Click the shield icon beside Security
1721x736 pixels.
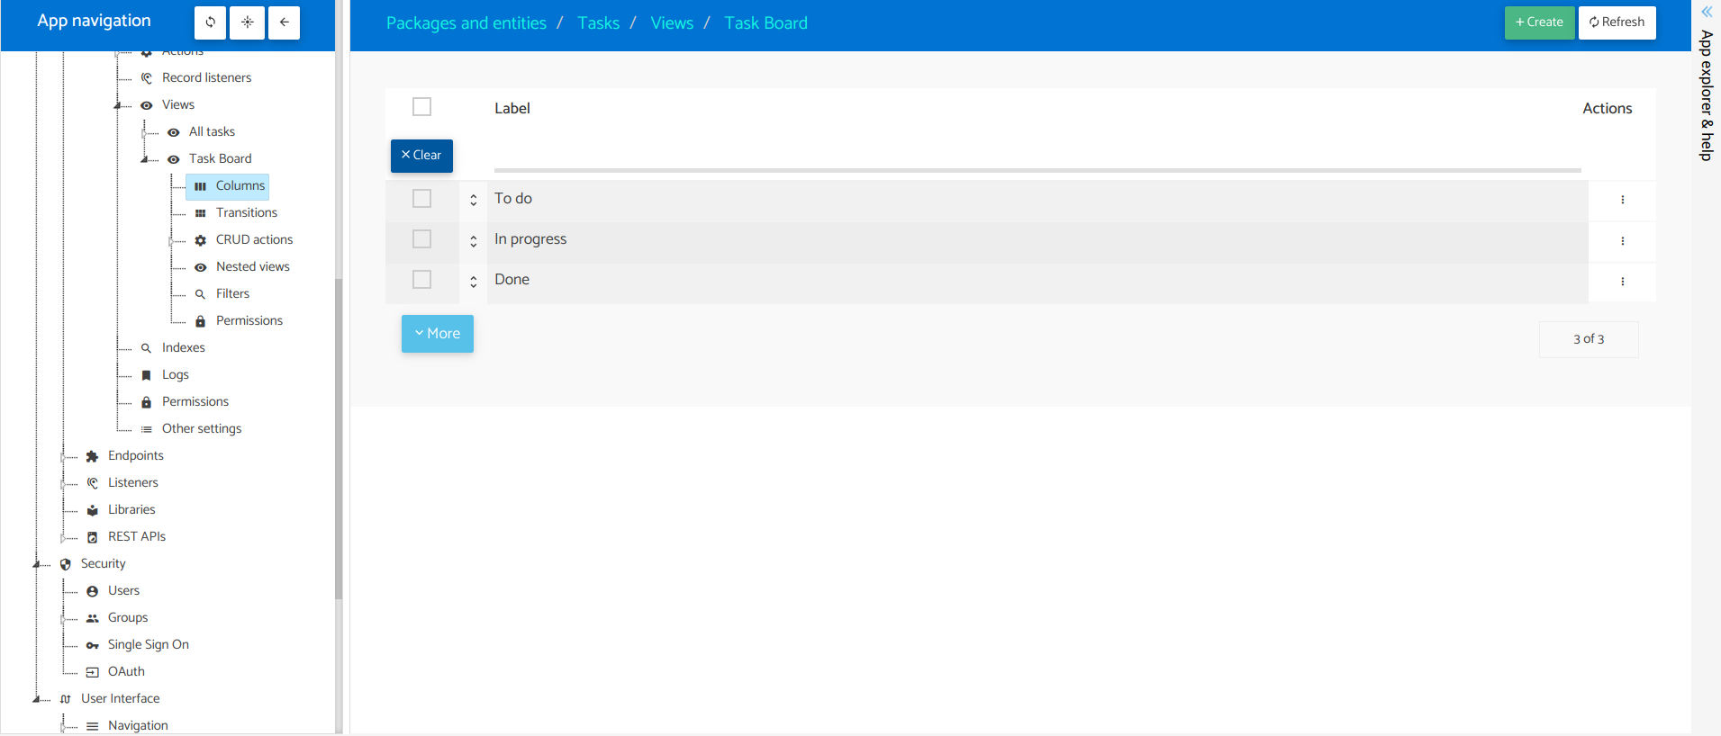[66, 564]
